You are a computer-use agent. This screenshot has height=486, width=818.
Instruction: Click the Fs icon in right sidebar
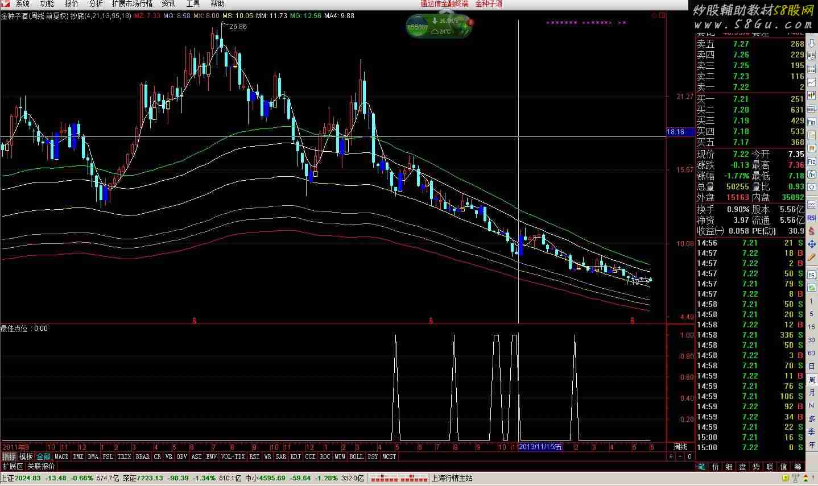812,275
